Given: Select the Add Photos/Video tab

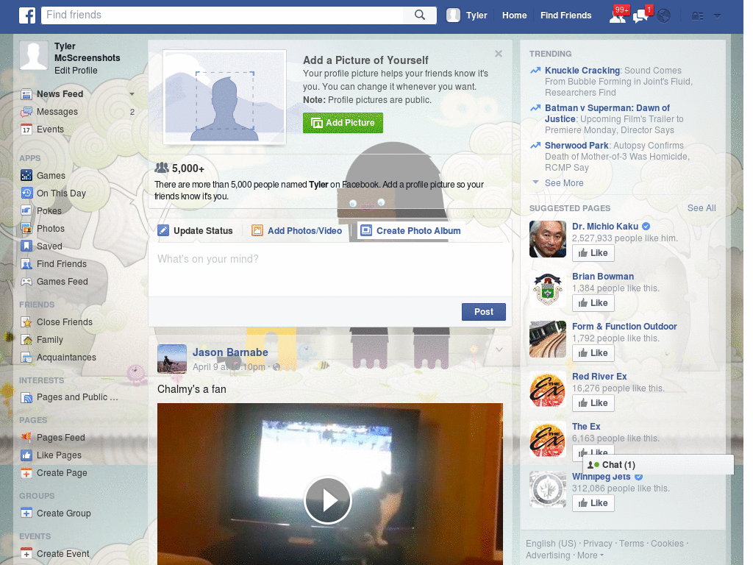Looking at the screenshot, I should tap(297, 230).
